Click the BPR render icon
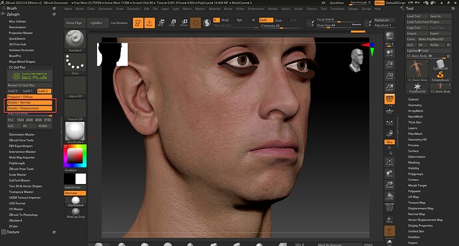 click(x=389, y=36)
